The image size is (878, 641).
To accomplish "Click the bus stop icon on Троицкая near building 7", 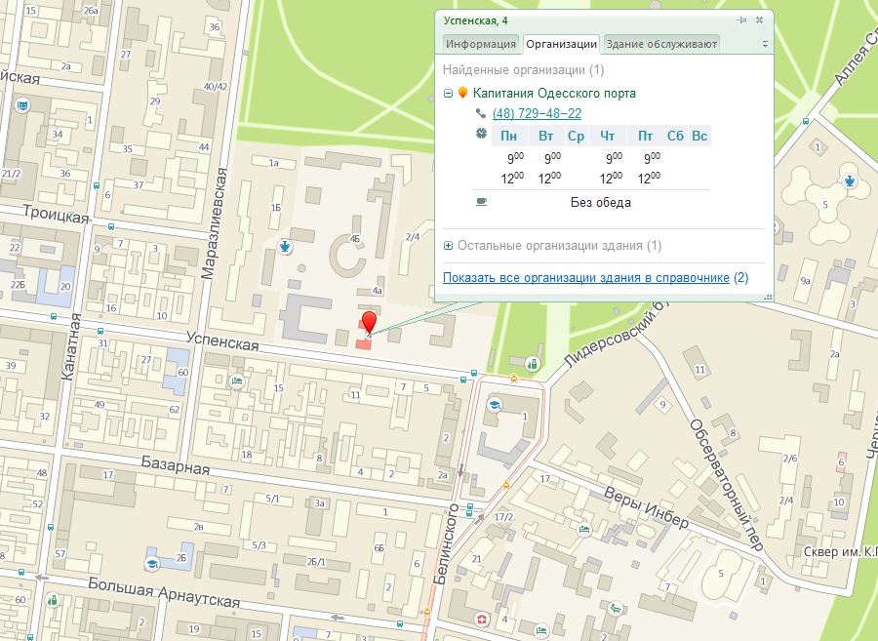I will pyautogui.click(x=111, y=226).
